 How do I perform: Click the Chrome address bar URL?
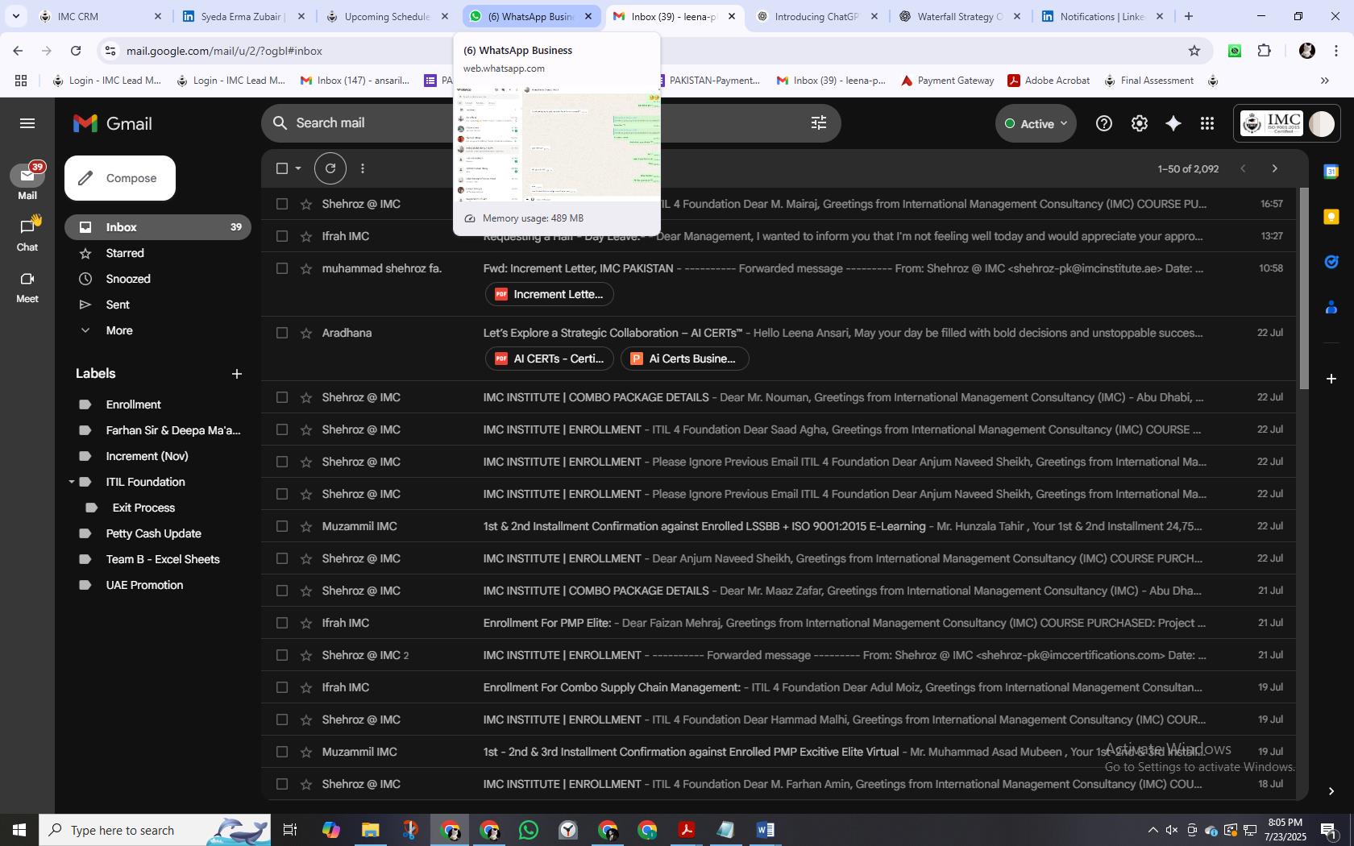[224, 51]
